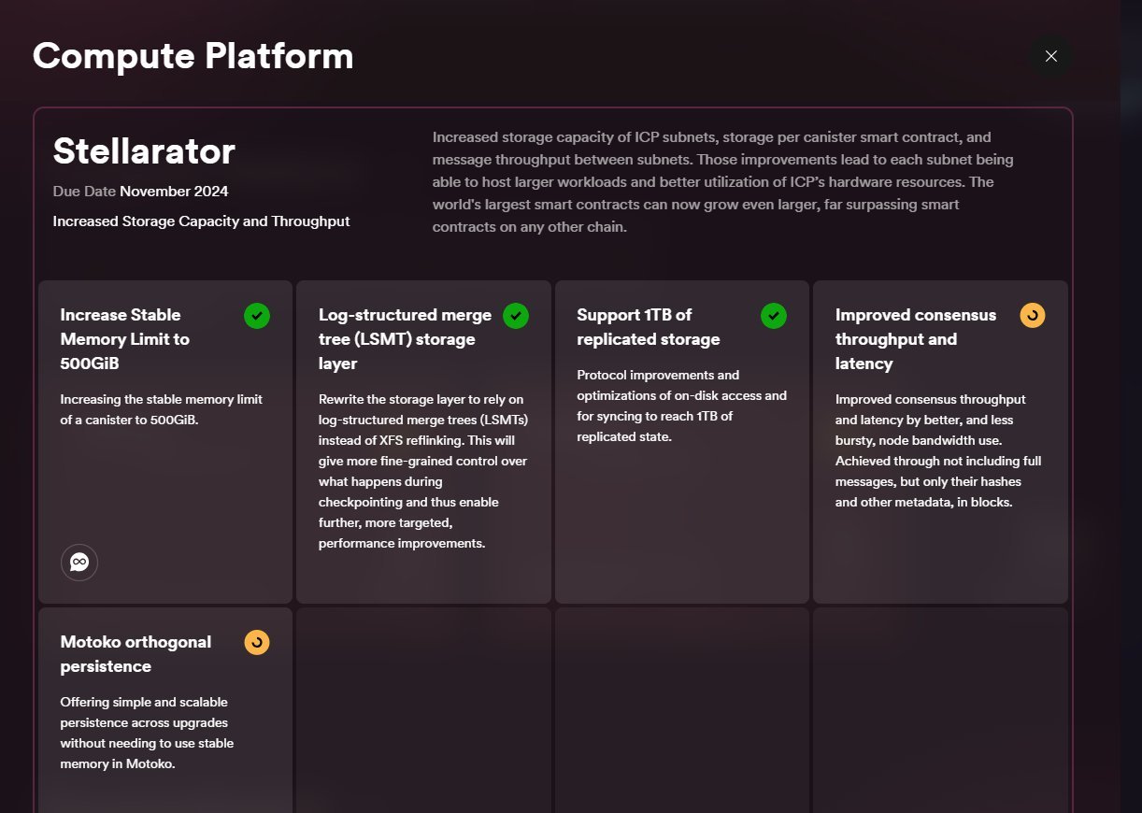Click Due Date November 2024 text
This screenshot has width=1142, height=813.
tap(140, 192)
